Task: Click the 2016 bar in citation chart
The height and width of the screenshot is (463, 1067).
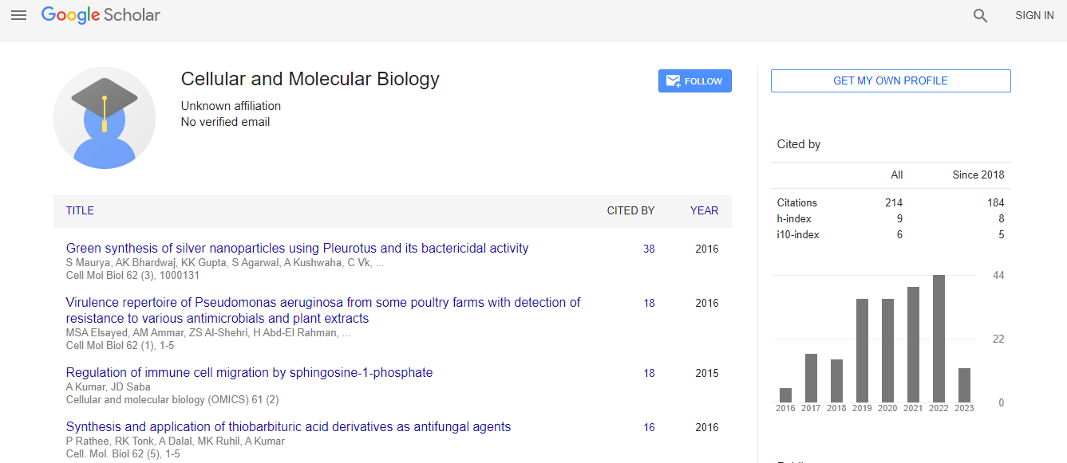Action: [x=785, y=395]
